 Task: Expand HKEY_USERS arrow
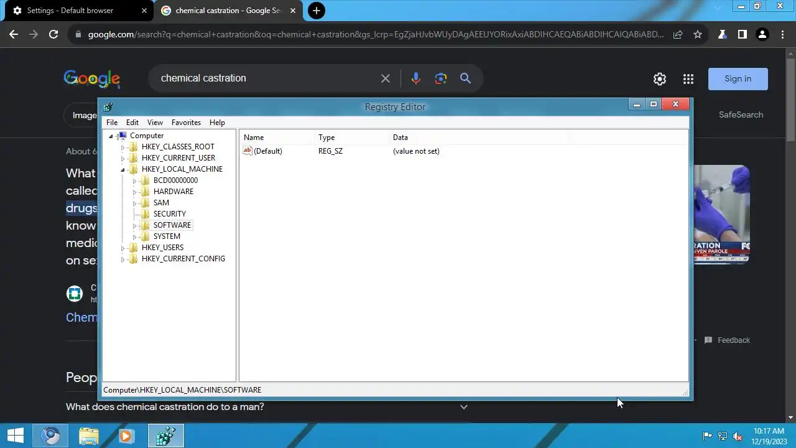123,248
